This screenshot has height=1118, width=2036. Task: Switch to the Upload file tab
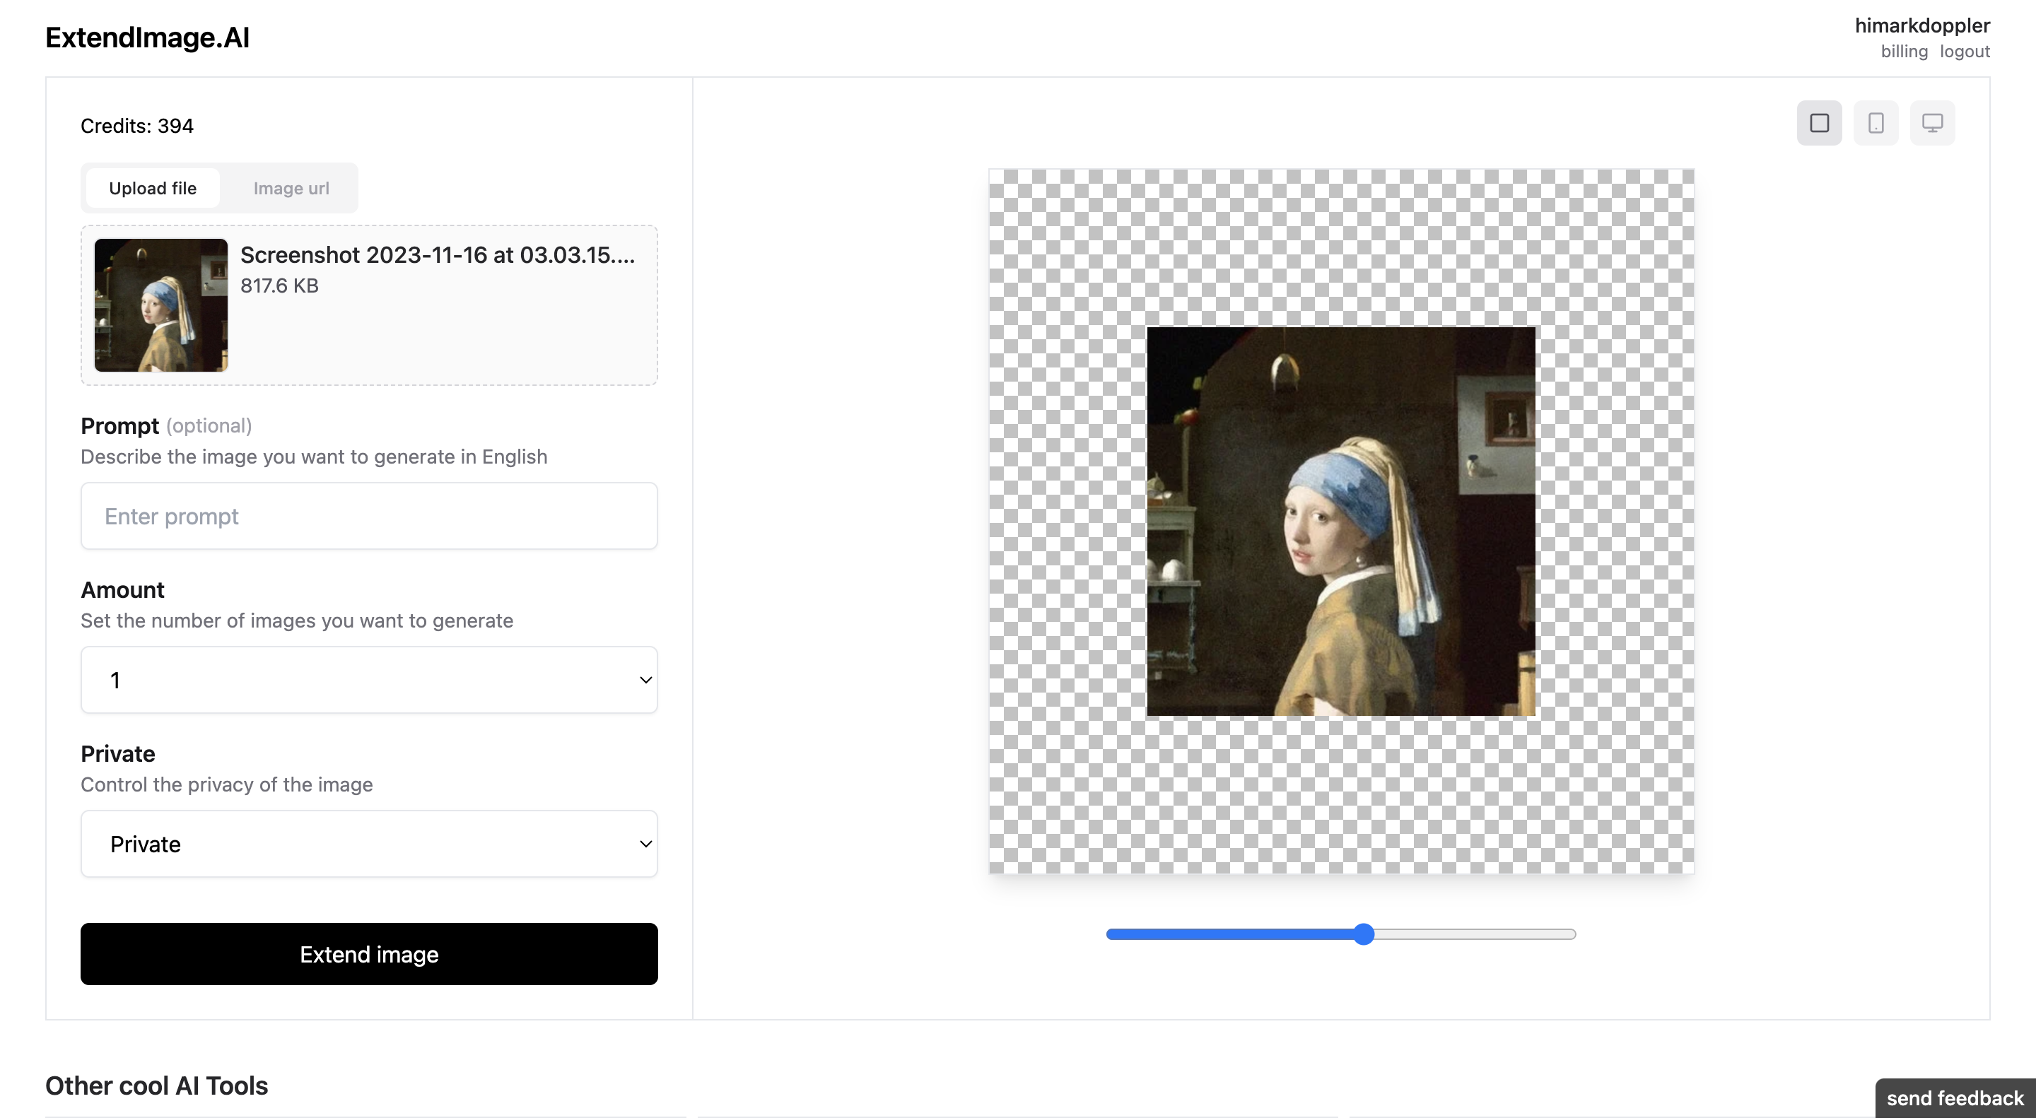point(153,188)
